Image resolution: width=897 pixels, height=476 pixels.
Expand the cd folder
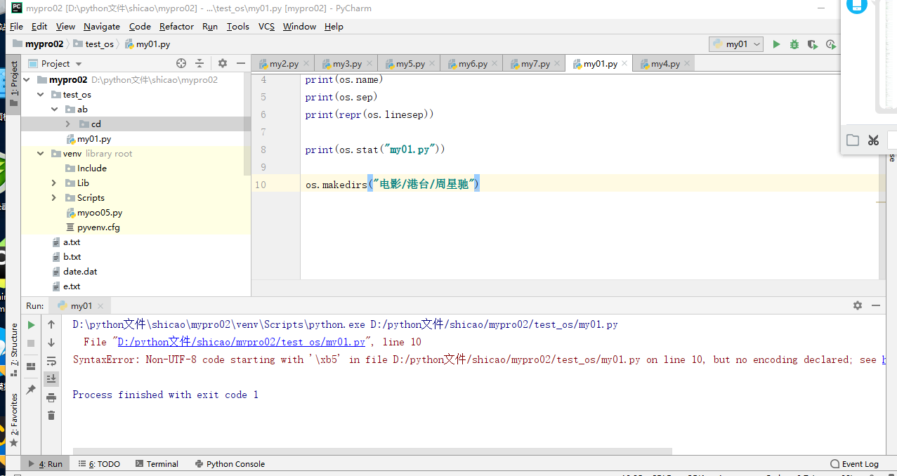point(67,124)
